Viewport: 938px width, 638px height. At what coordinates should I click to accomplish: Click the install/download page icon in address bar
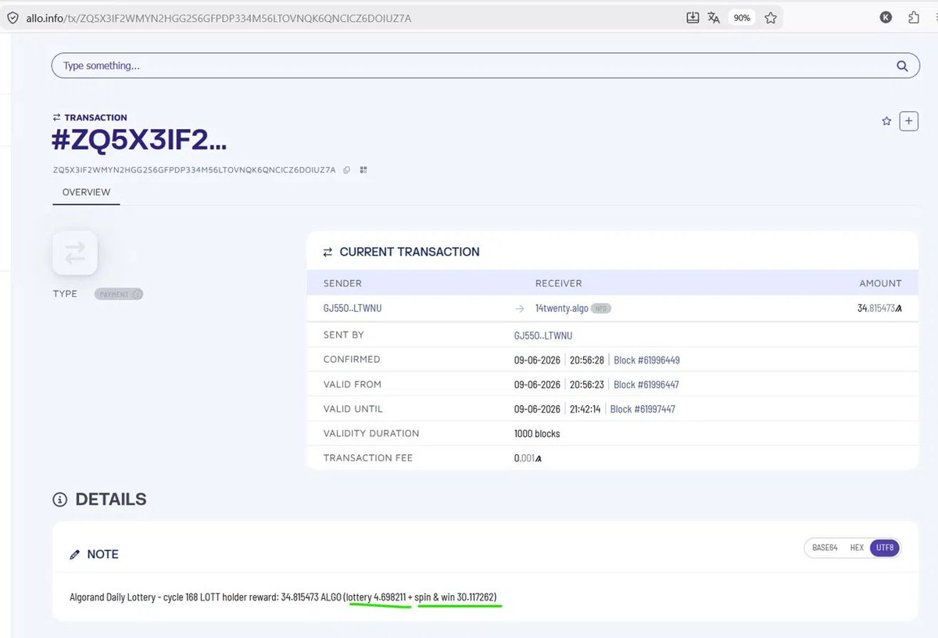coord(693,17)
